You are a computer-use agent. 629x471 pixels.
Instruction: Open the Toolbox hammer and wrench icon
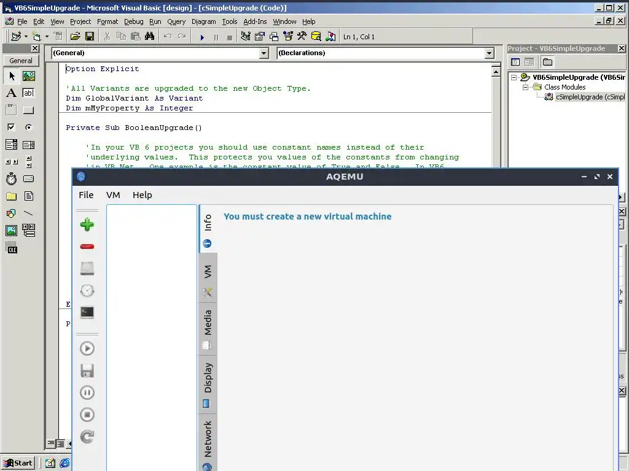click(x=302, y=37)
